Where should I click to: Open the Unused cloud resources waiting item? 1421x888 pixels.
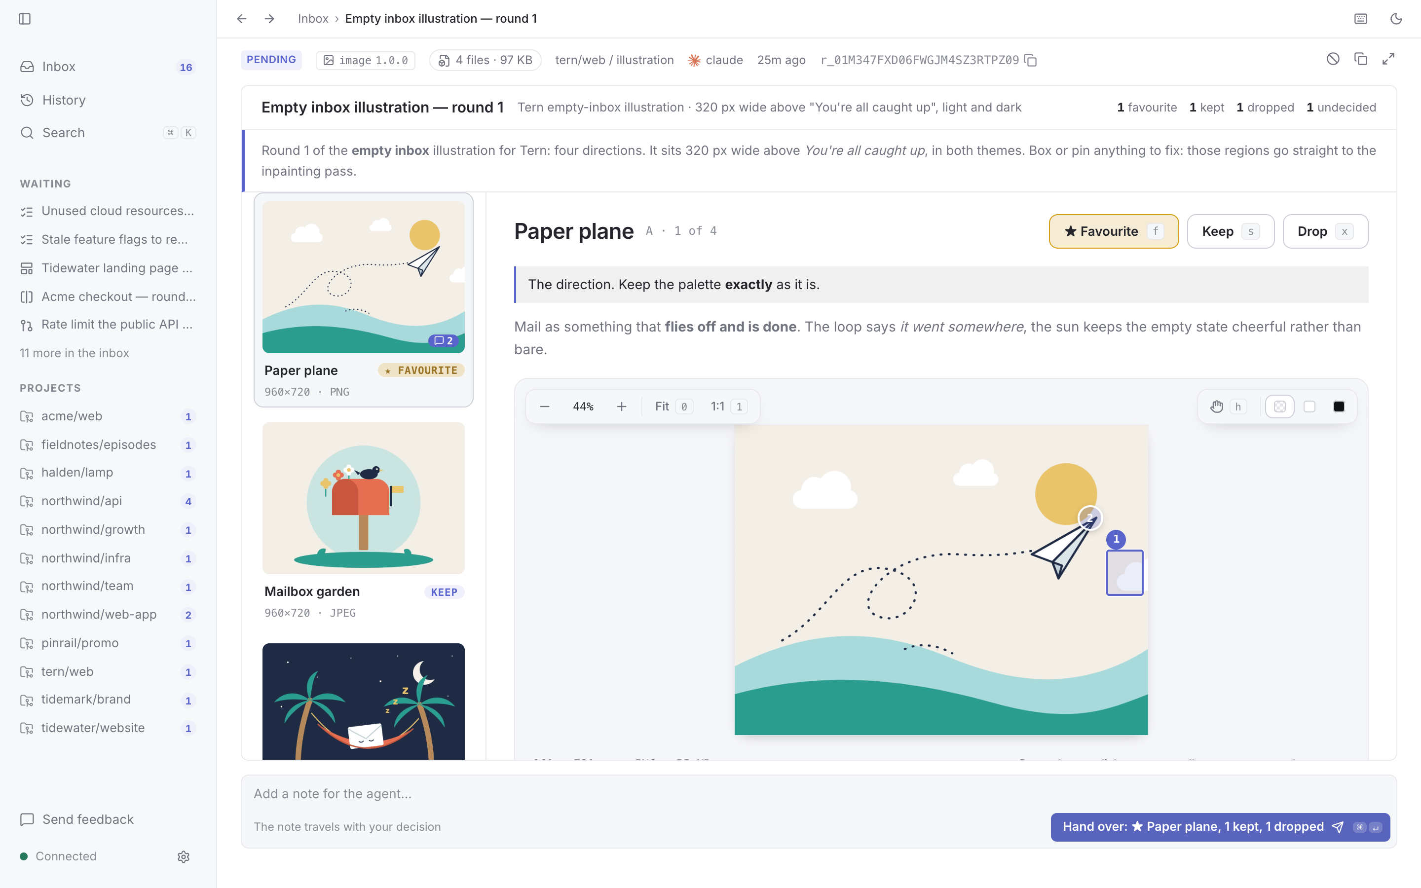(x=108, y=211)
